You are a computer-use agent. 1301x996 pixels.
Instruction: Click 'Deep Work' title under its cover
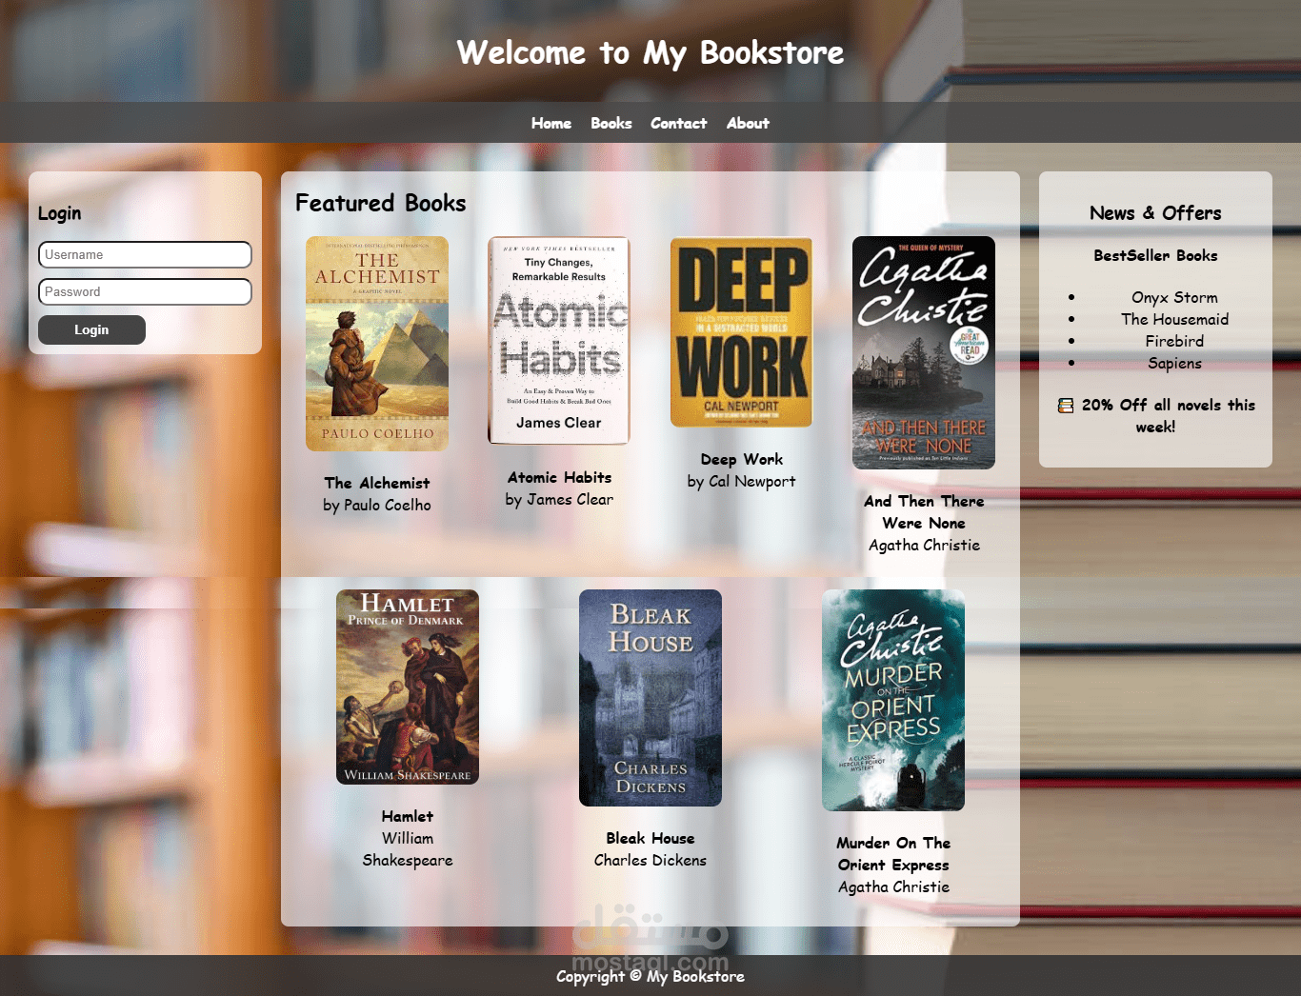[x=742, y=459]
